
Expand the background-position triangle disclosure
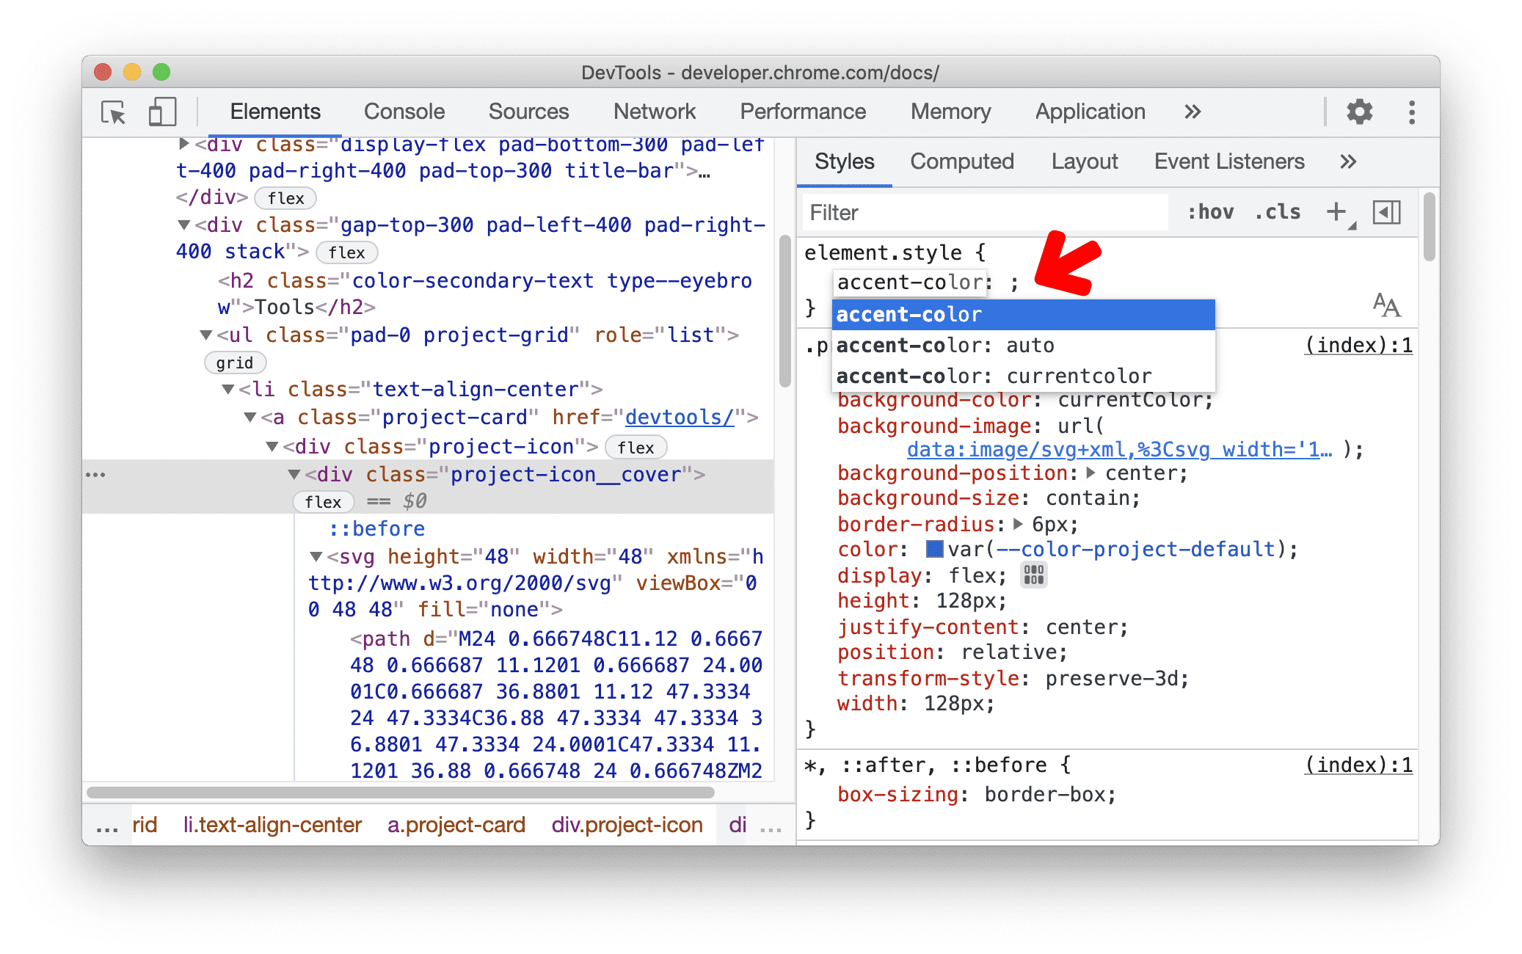click(1090, 475)
